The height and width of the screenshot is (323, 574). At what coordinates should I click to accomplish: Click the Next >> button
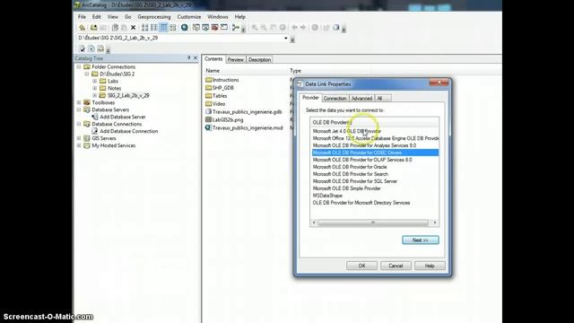click(x=421, y=240)
